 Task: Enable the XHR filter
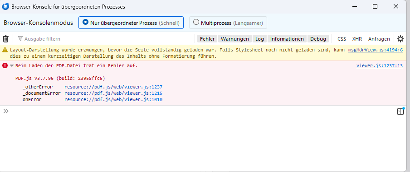pos(357,39)
